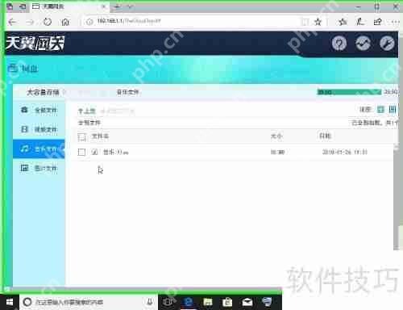Open the Windows Start menu

(10, 302)
